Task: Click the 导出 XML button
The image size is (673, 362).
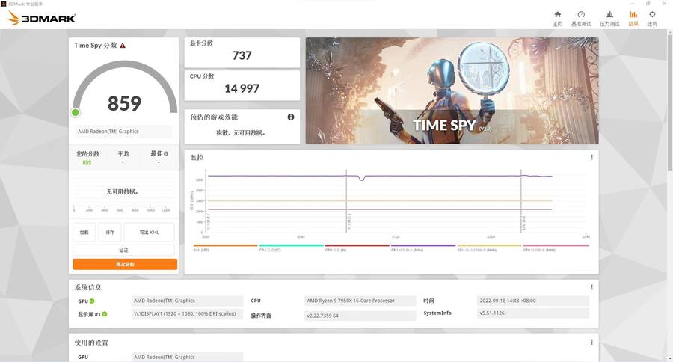Action: (x=149, y=232)
